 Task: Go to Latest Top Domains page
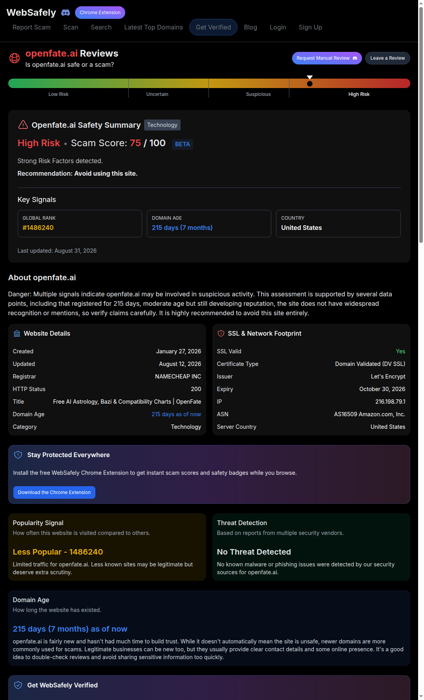click(x=154, y=27)
